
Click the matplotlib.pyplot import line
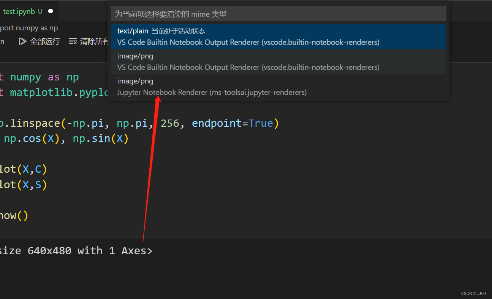pyautogui.click(x=54, y=93)
